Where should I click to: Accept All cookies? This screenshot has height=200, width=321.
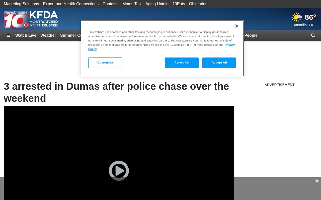219,63
